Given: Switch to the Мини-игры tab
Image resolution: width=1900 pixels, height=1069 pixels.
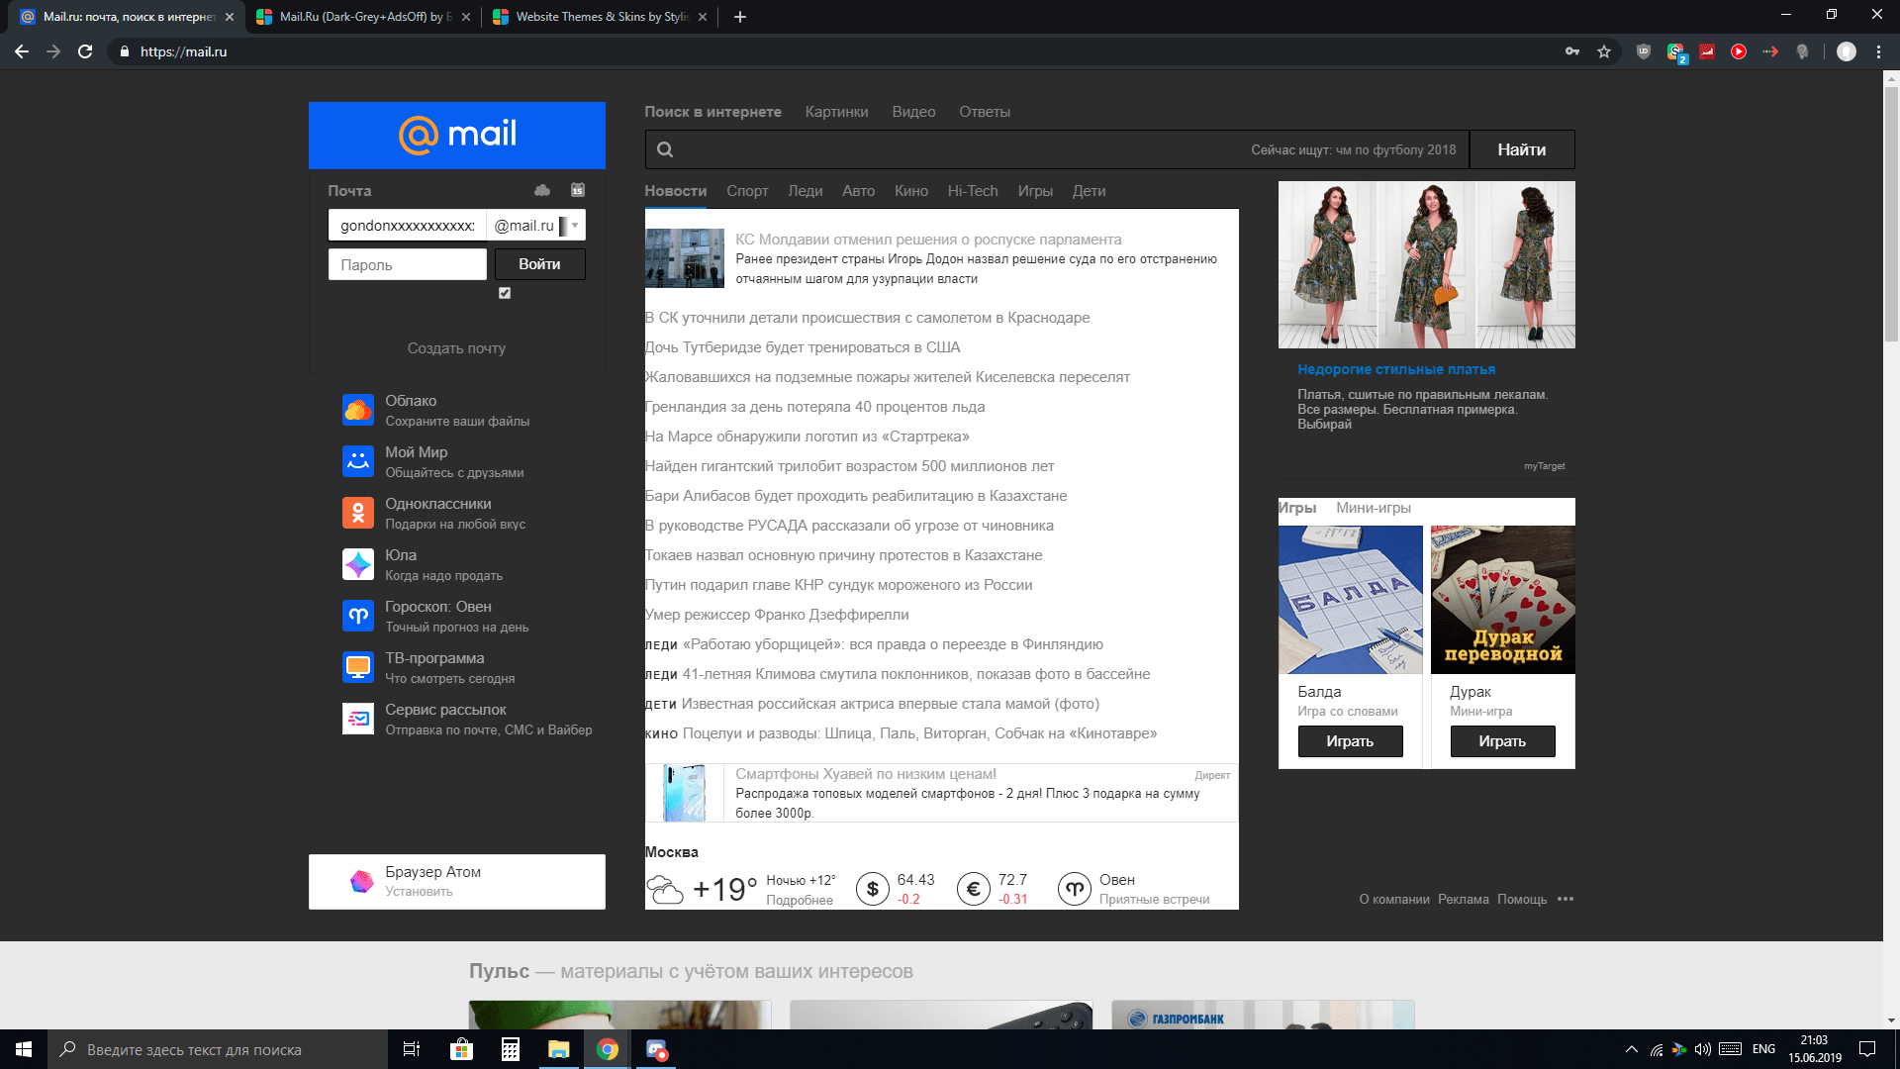Looking at the screenshot, I should pyautogui.click(x=1374, y=508).
